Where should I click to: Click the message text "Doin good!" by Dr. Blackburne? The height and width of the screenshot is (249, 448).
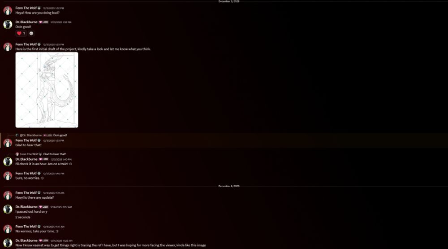tap(23, 27)
